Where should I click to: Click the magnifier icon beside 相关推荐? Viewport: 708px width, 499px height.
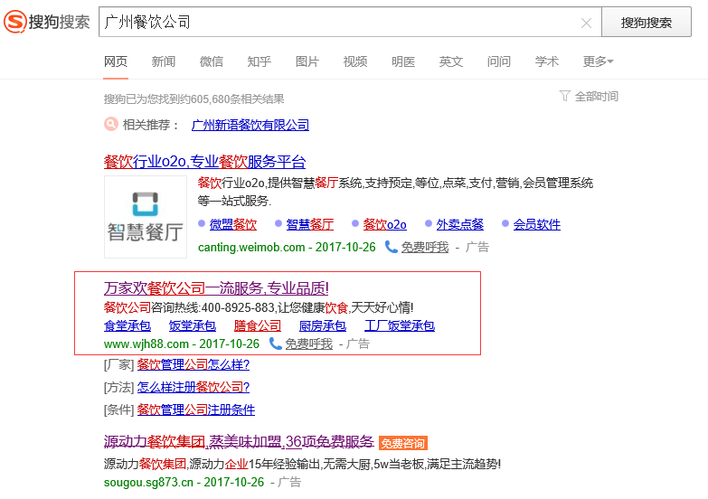coord(111,125)
